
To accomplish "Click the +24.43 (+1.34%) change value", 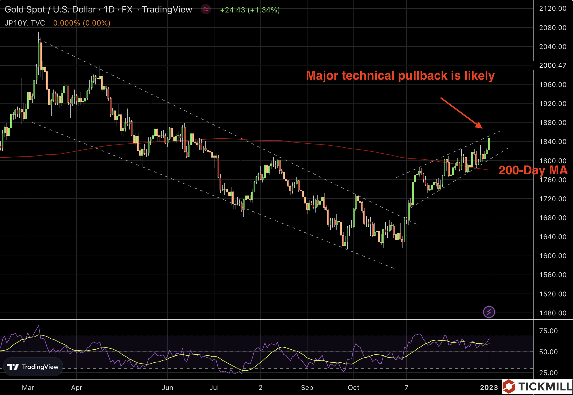I will pos(250,10).
